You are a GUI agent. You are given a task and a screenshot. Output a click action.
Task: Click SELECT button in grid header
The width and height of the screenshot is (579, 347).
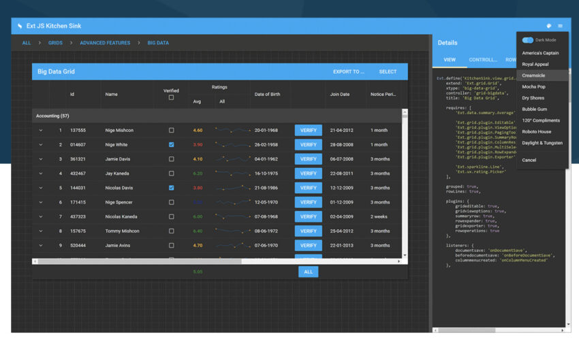(388, 71)
